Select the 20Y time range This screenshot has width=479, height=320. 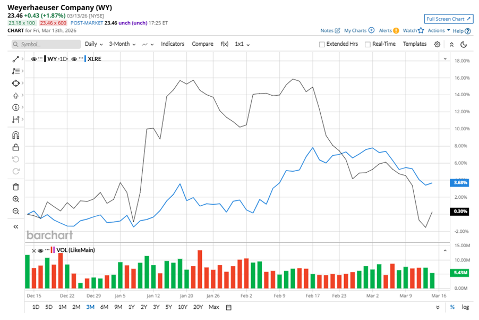coord(198,307)
